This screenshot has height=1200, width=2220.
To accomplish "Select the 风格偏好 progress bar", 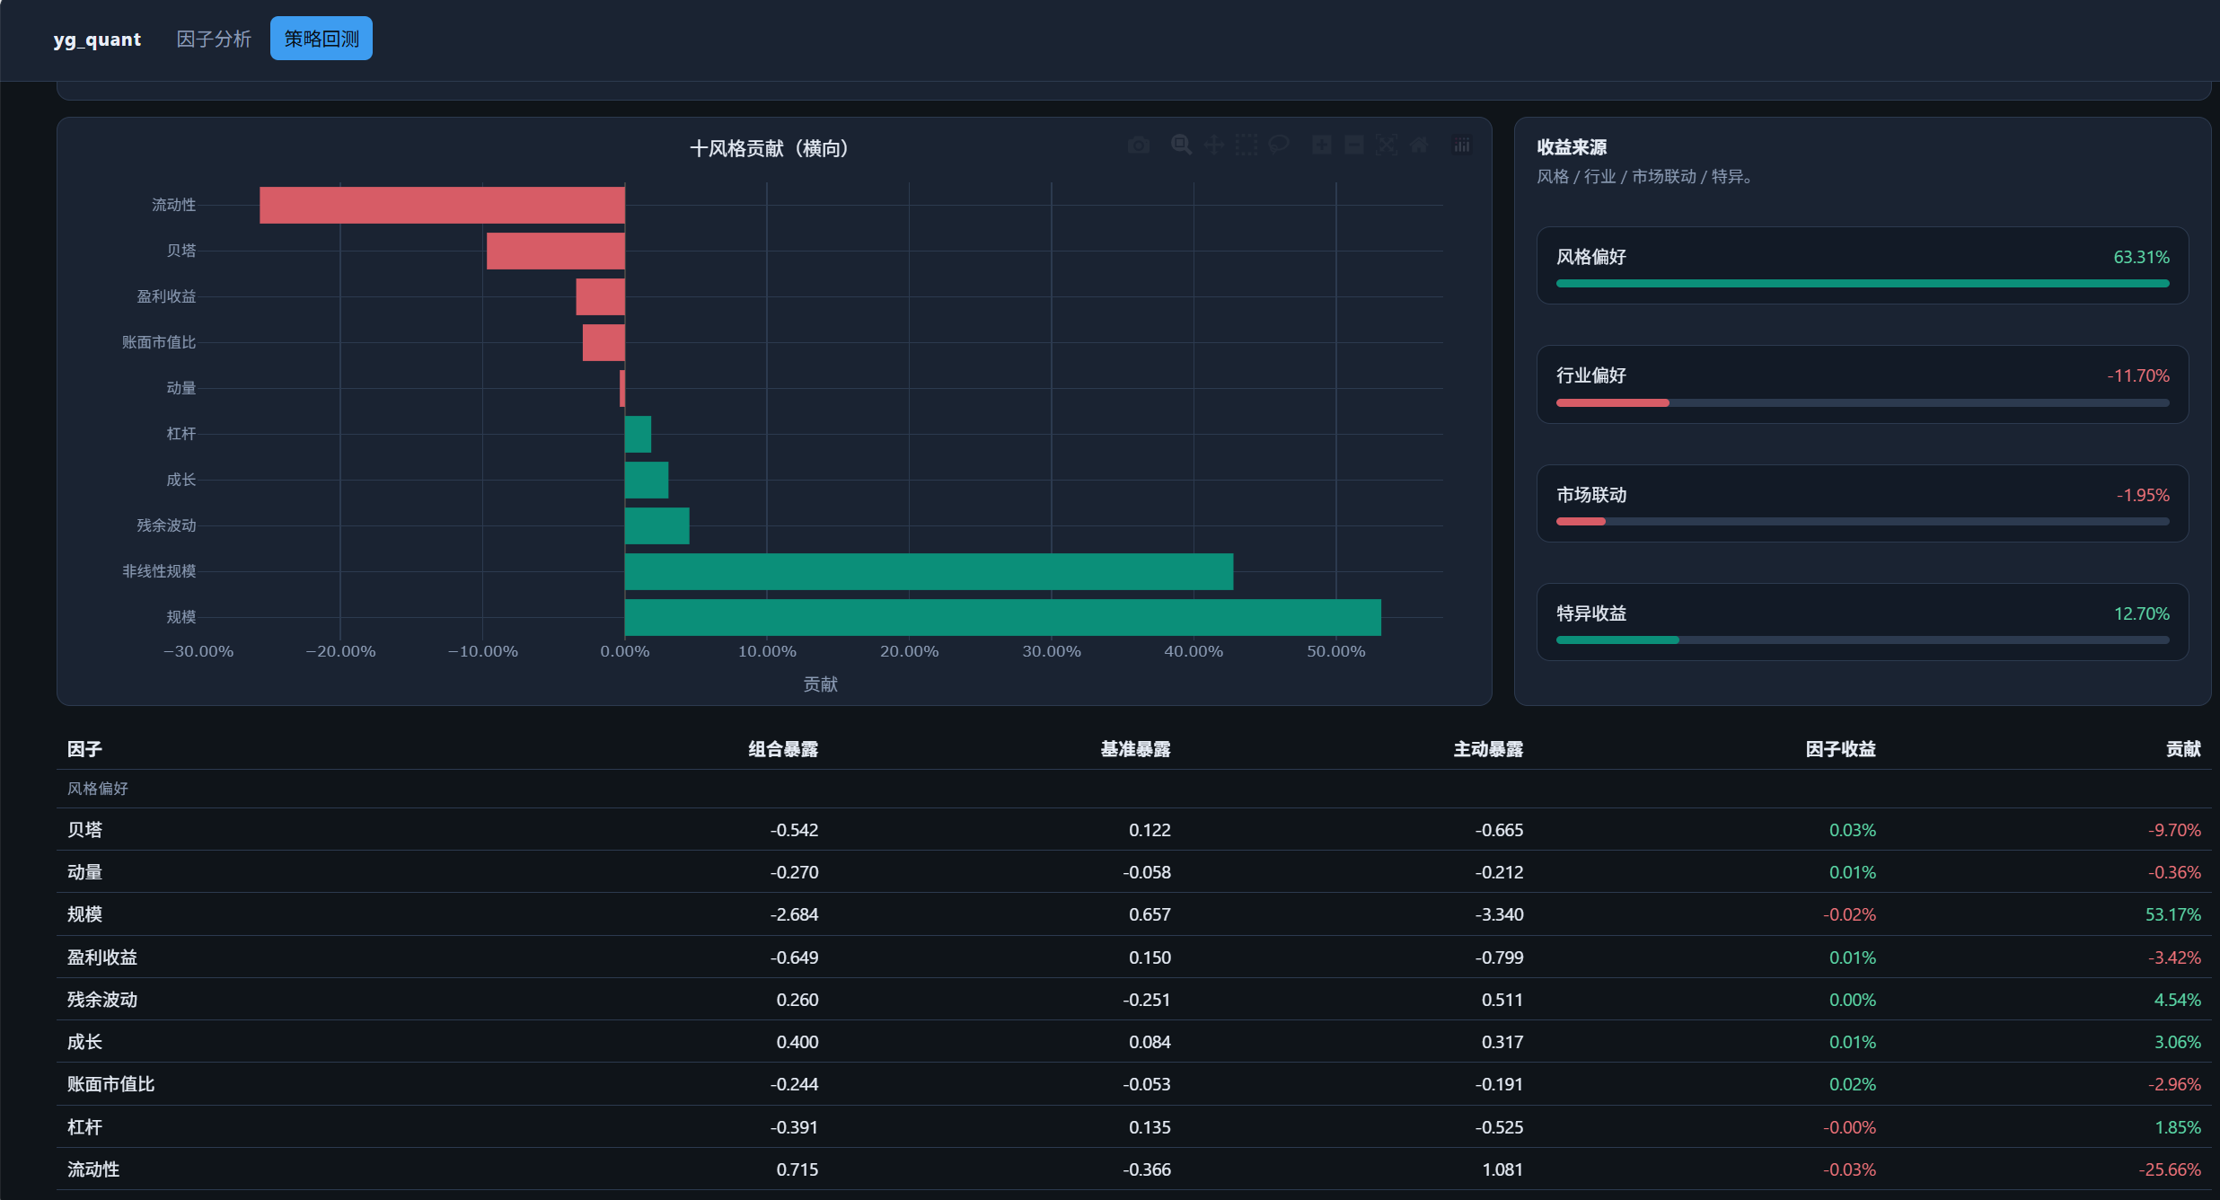I will pos(1863,283).
